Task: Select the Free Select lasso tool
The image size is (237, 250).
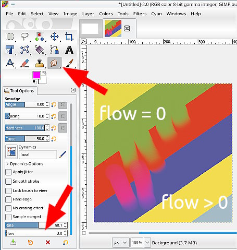Action: 24,37
